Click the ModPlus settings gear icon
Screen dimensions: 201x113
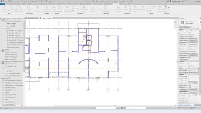point(169,8)
